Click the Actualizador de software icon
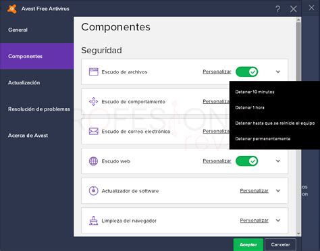This screenshot has height=251, width=320. (x=93, y=191)
